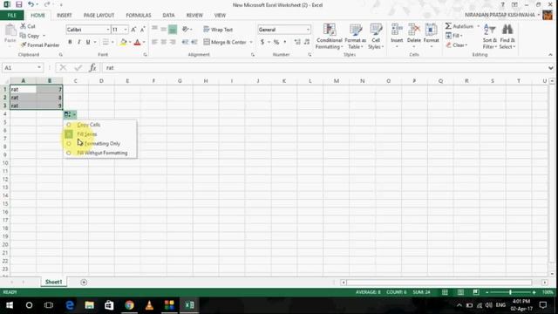Click the AutoSum sigma icon
The image size is (558, 314).
[x=448, y=26]
